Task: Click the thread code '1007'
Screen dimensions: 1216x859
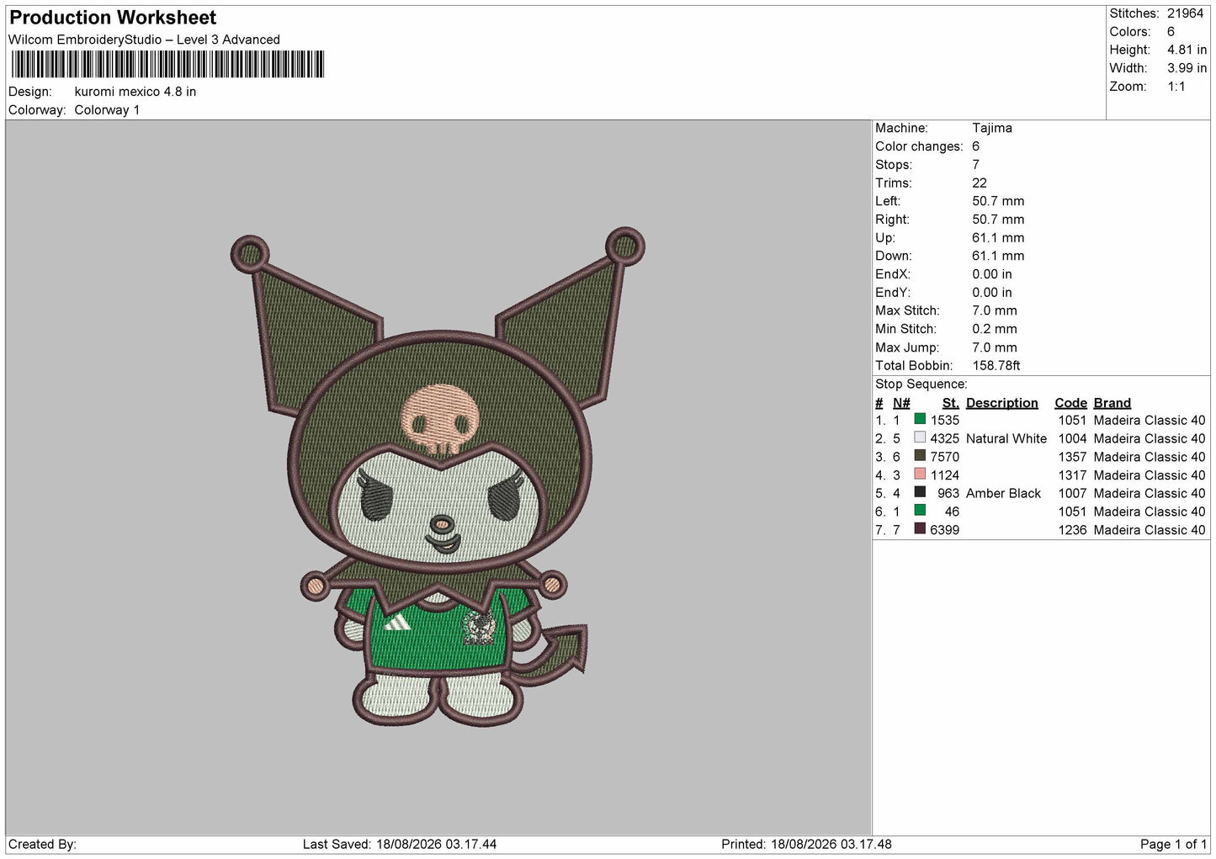Action: click(1072, 494)
